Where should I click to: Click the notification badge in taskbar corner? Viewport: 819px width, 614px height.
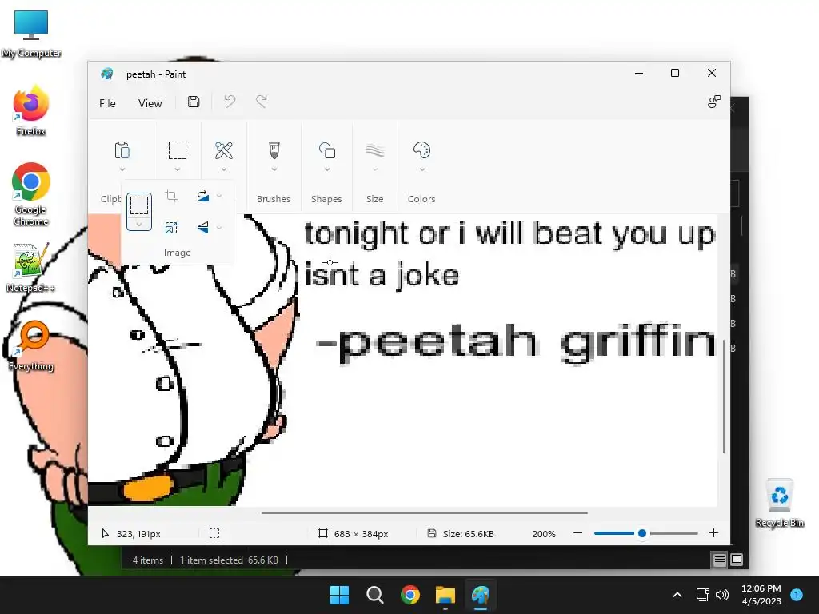796,595
